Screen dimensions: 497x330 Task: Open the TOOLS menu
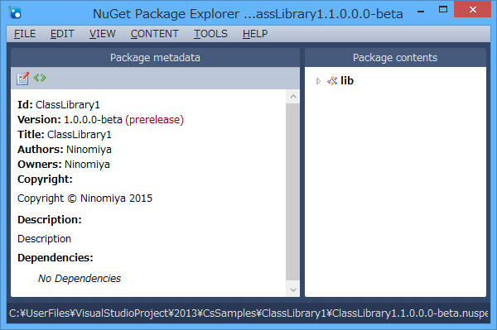(210, 34)
